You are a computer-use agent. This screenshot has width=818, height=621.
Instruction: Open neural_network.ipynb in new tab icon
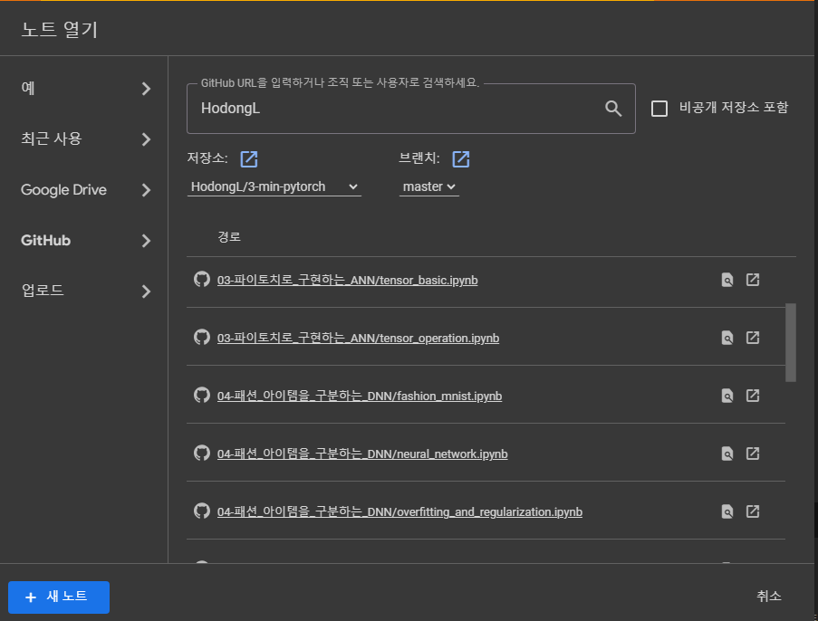(753, 454)
